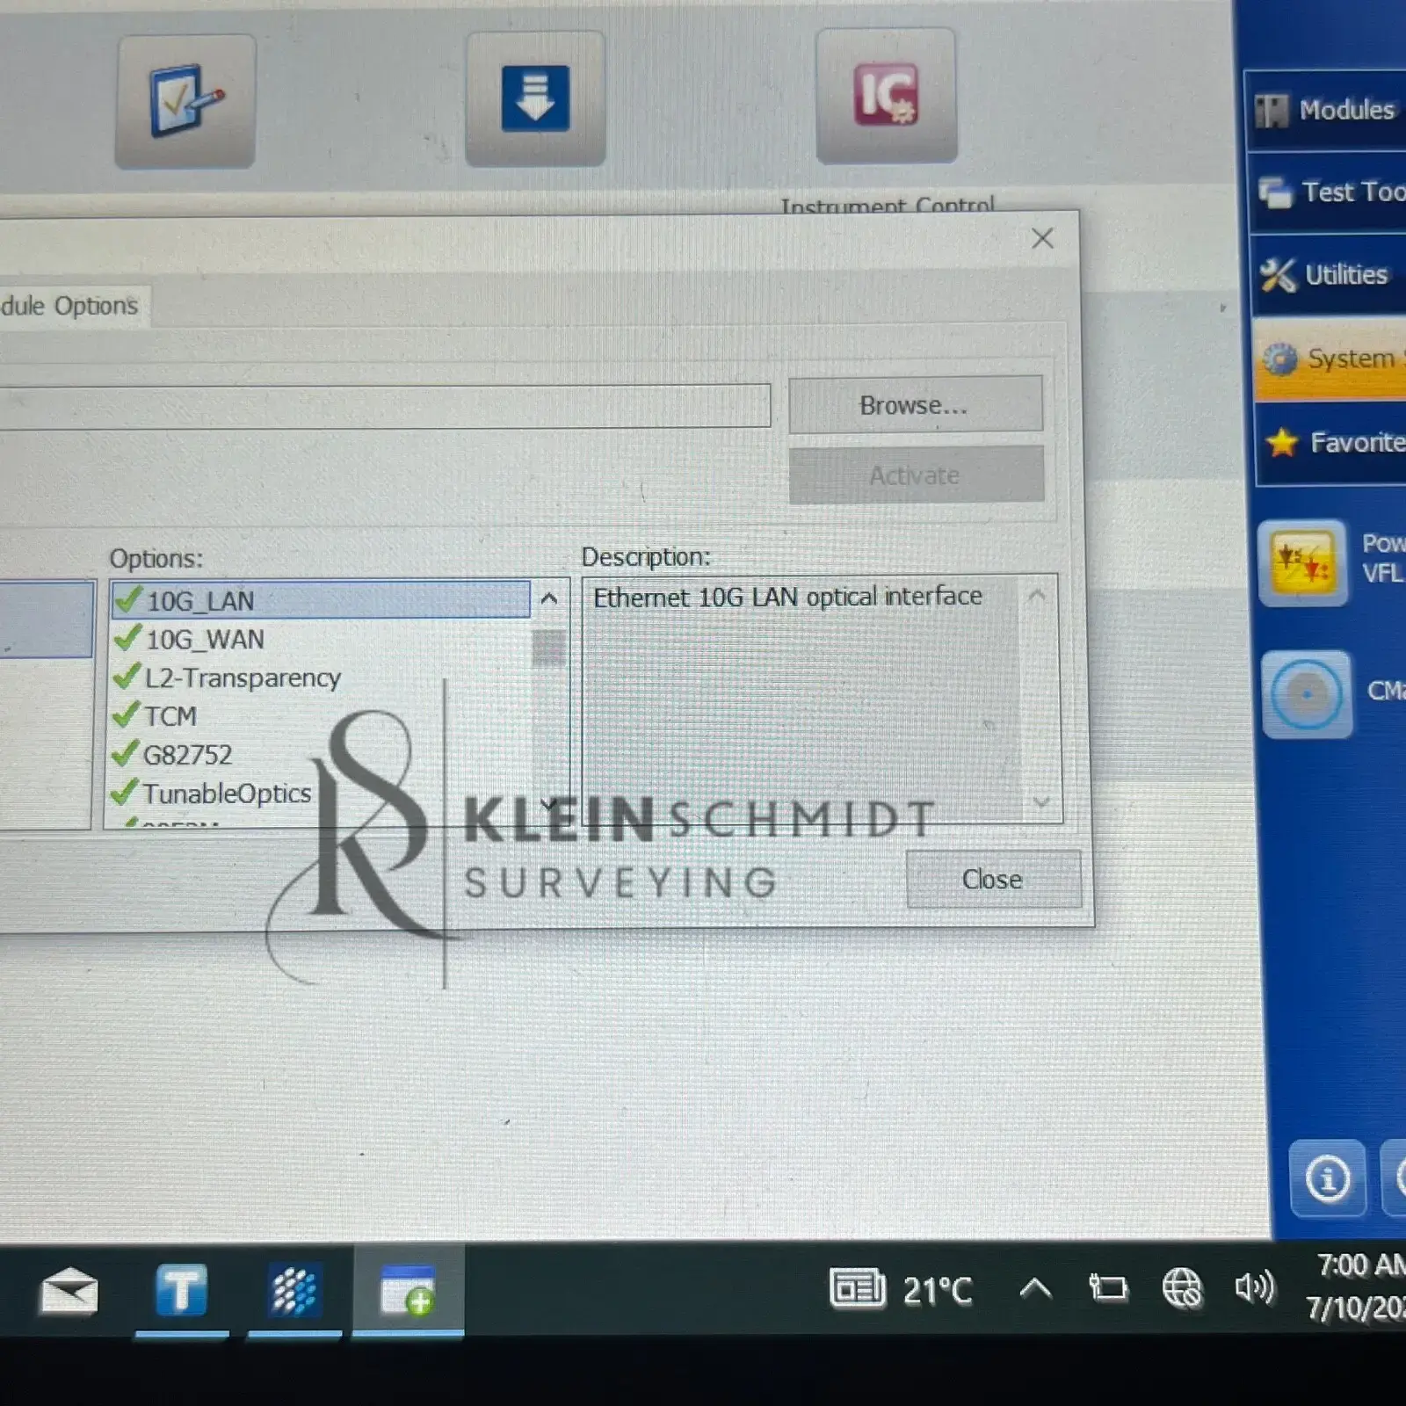This screenshot has width=1406, height=1406.
Task: Switch to the Module Options tab
Action: click(70, 306)
